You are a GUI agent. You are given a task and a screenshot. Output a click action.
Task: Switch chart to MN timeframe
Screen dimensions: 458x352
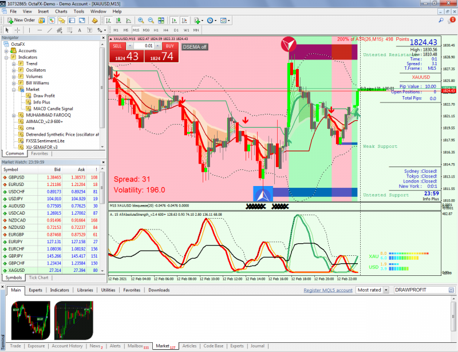[x=196, y=30]
